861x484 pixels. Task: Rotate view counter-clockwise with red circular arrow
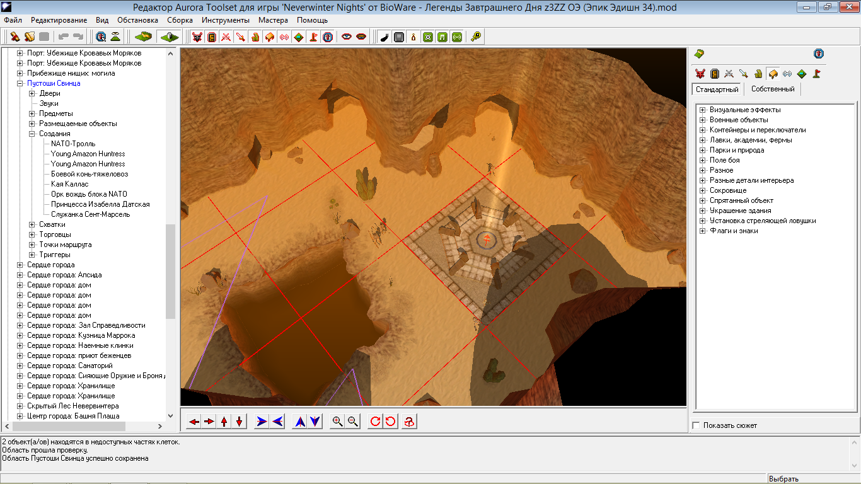[390, 422]
